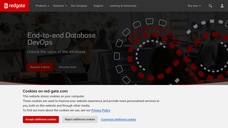Open the user account profile icon
This screenshot has width=228, height=128.
tap(222, 6)
